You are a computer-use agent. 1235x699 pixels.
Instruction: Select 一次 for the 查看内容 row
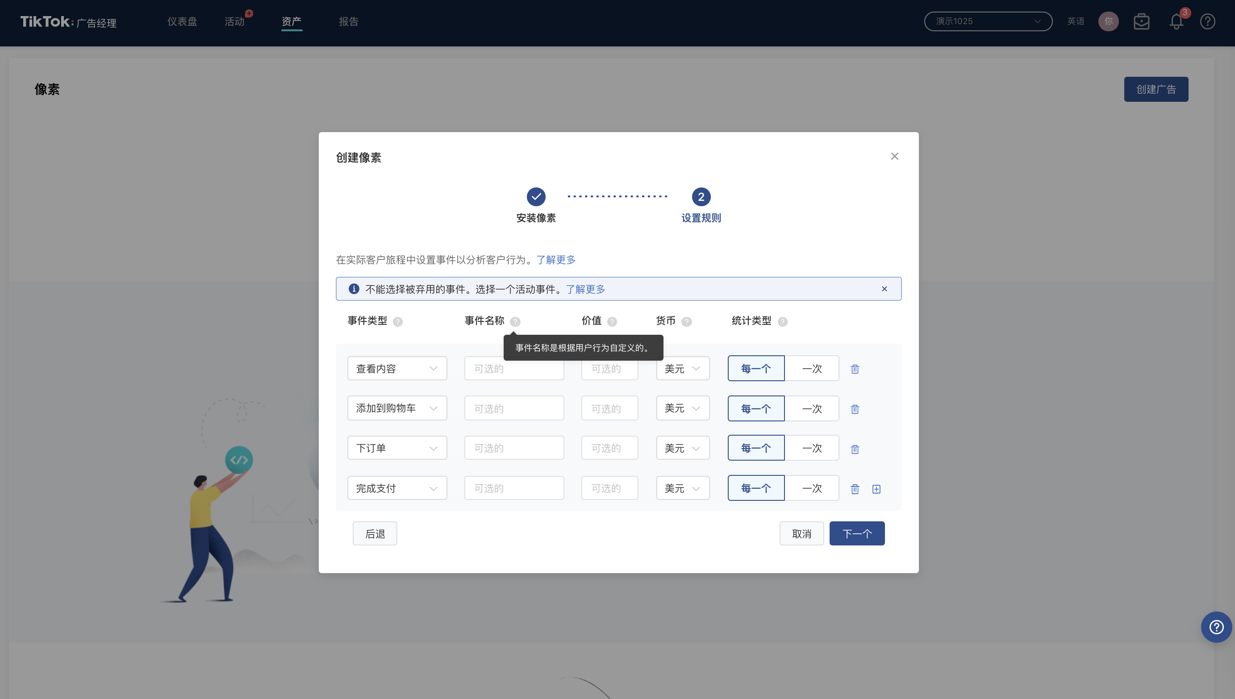[811, 369]
